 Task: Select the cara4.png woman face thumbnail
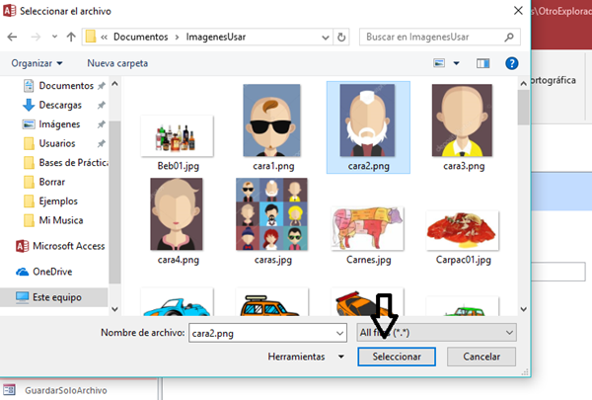pos(177,214)
